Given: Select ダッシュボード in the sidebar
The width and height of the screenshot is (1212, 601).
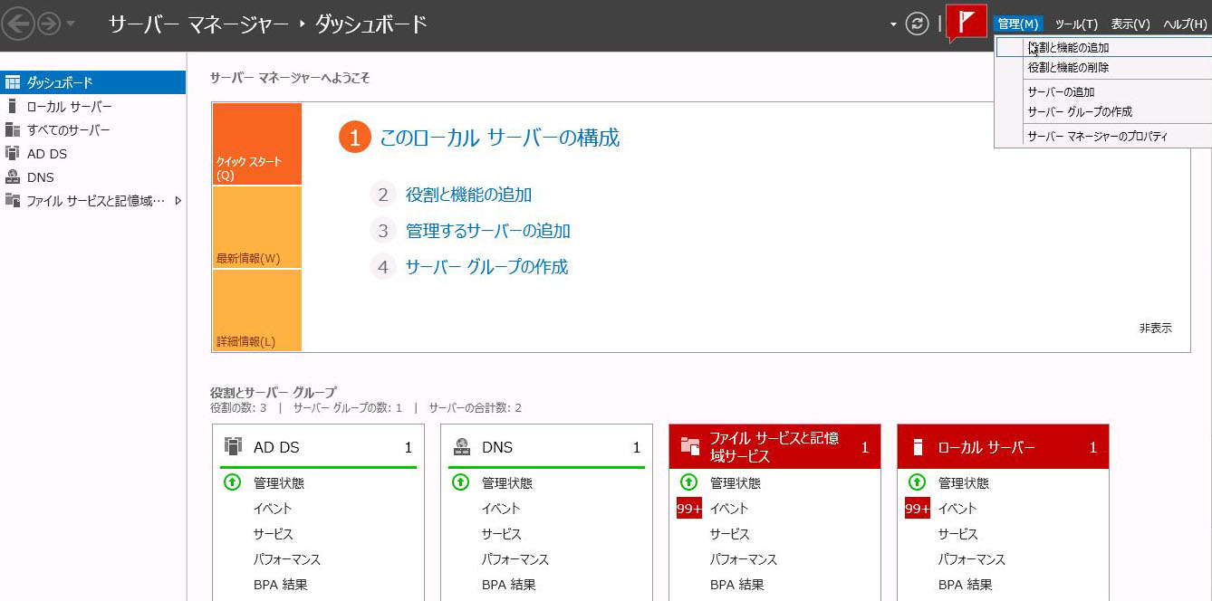Looking at the screenshot, I should pyautogui.click(x=92, y=82).
